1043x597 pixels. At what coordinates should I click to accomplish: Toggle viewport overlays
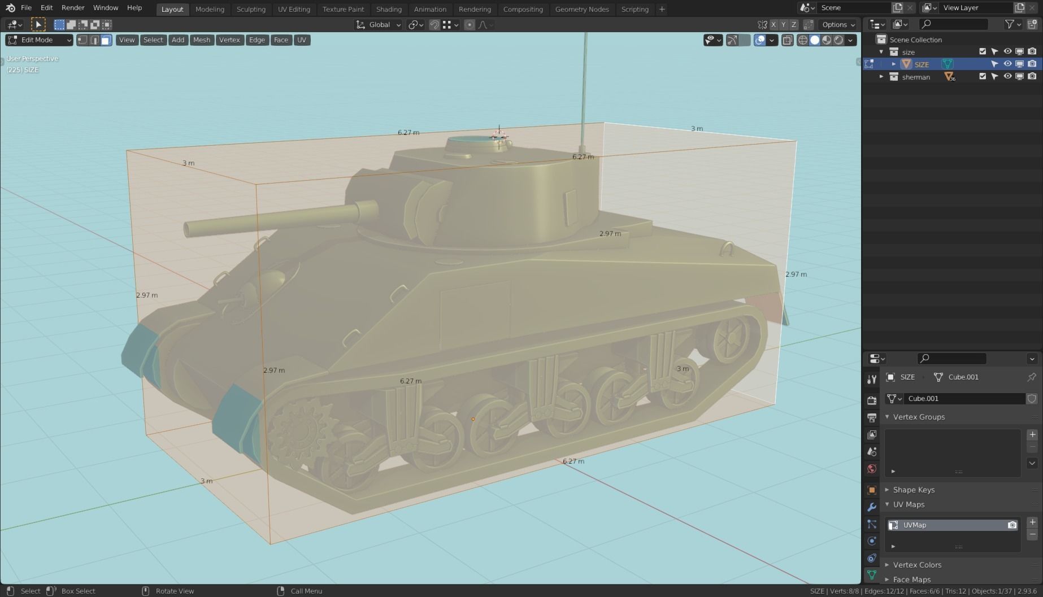tap(760, 40)
